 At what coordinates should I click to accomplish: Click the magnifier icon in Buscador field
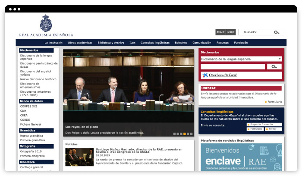[277, 32]
